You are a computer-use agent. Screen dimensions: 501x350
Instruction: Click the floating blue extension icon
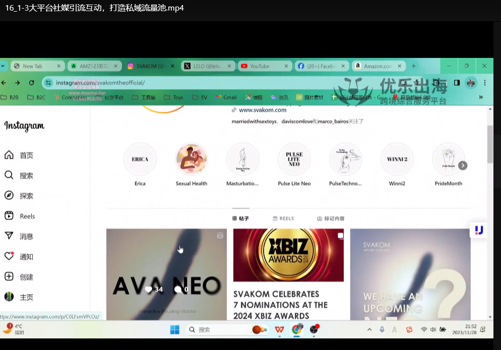point(479,230)
